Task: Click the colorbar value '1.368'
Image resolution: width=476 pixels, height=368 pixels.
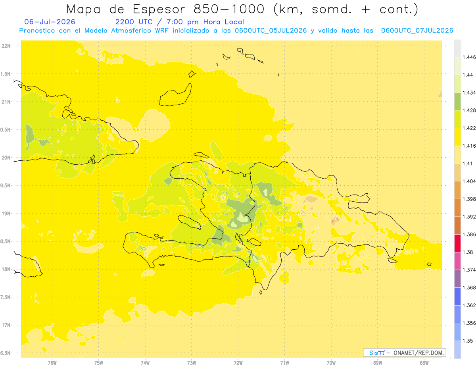Action: click(469, 287)
